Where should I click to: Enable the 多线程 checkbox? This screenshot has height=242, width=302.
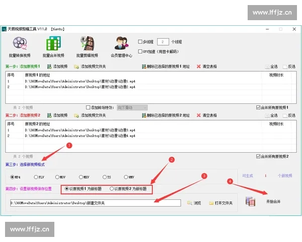coord(140,42)
